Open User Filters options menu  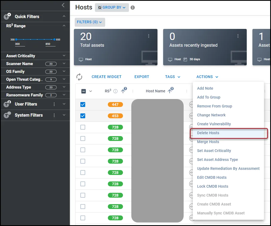tap(54, 104)
